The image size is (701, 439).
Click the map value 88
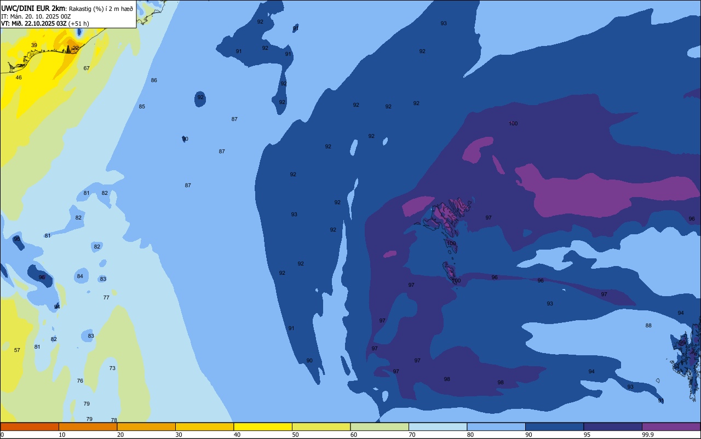pos(648,326)
